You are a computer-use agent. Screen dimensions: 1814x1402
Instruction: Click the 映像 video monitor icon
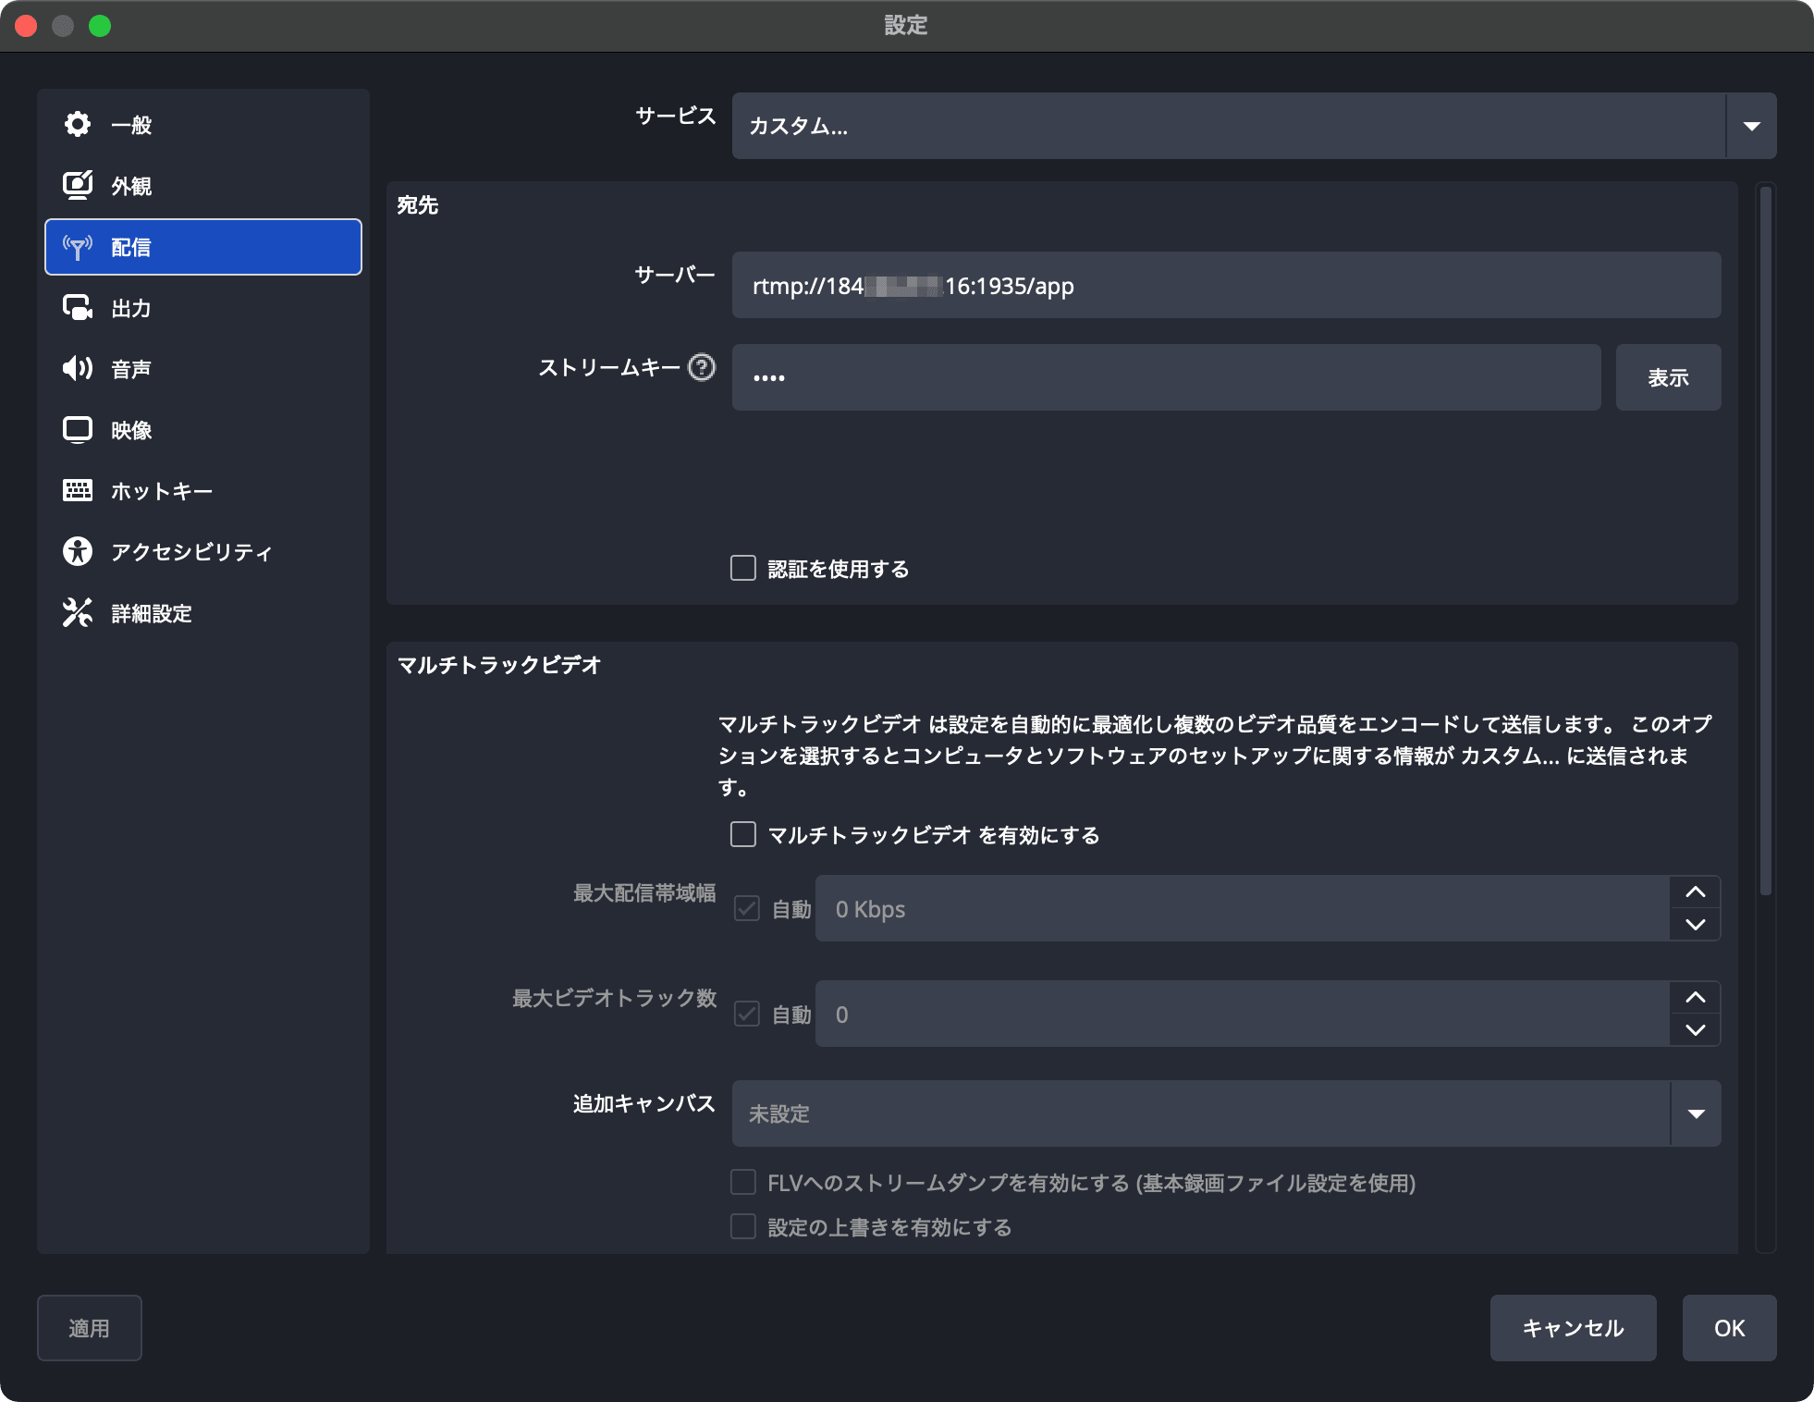pyautogui.click(x=78, y=429)
